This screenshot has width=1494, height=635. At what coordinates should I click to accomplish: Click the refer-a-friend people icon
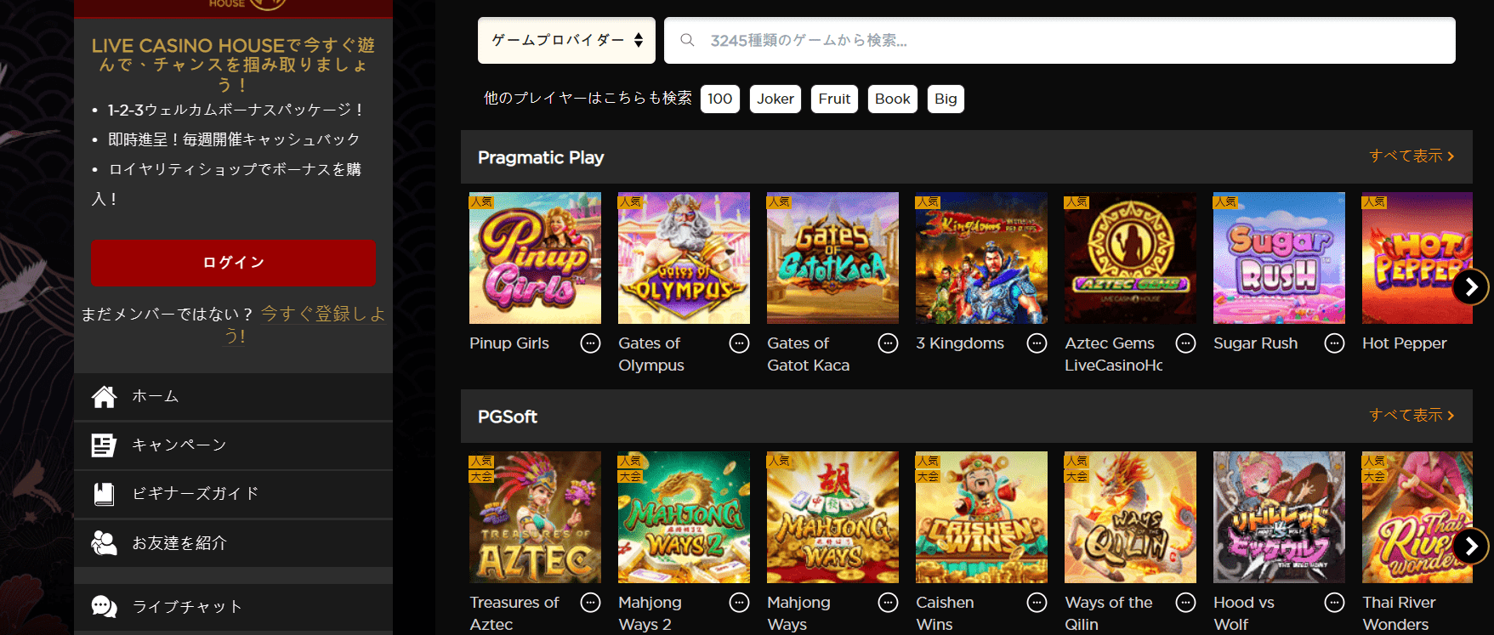(104, 543)
